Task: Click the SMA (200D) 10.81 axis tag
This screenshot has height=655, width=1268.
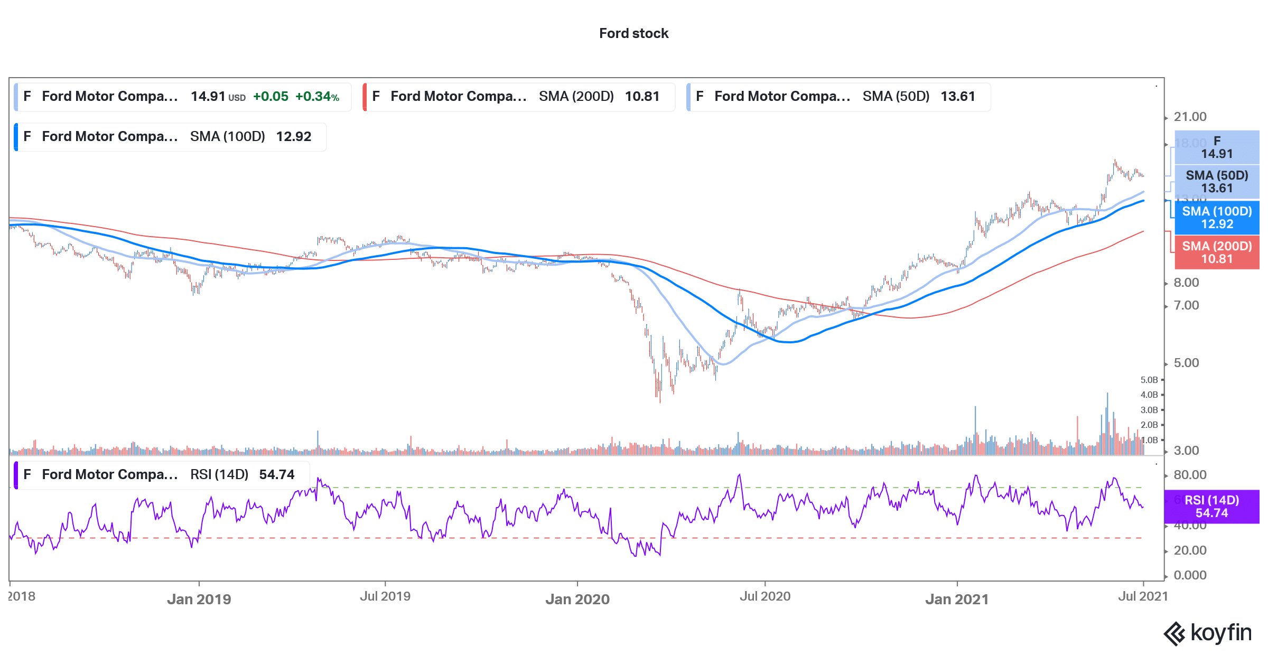Action: pyautogui.click(x=1217, y=252)
